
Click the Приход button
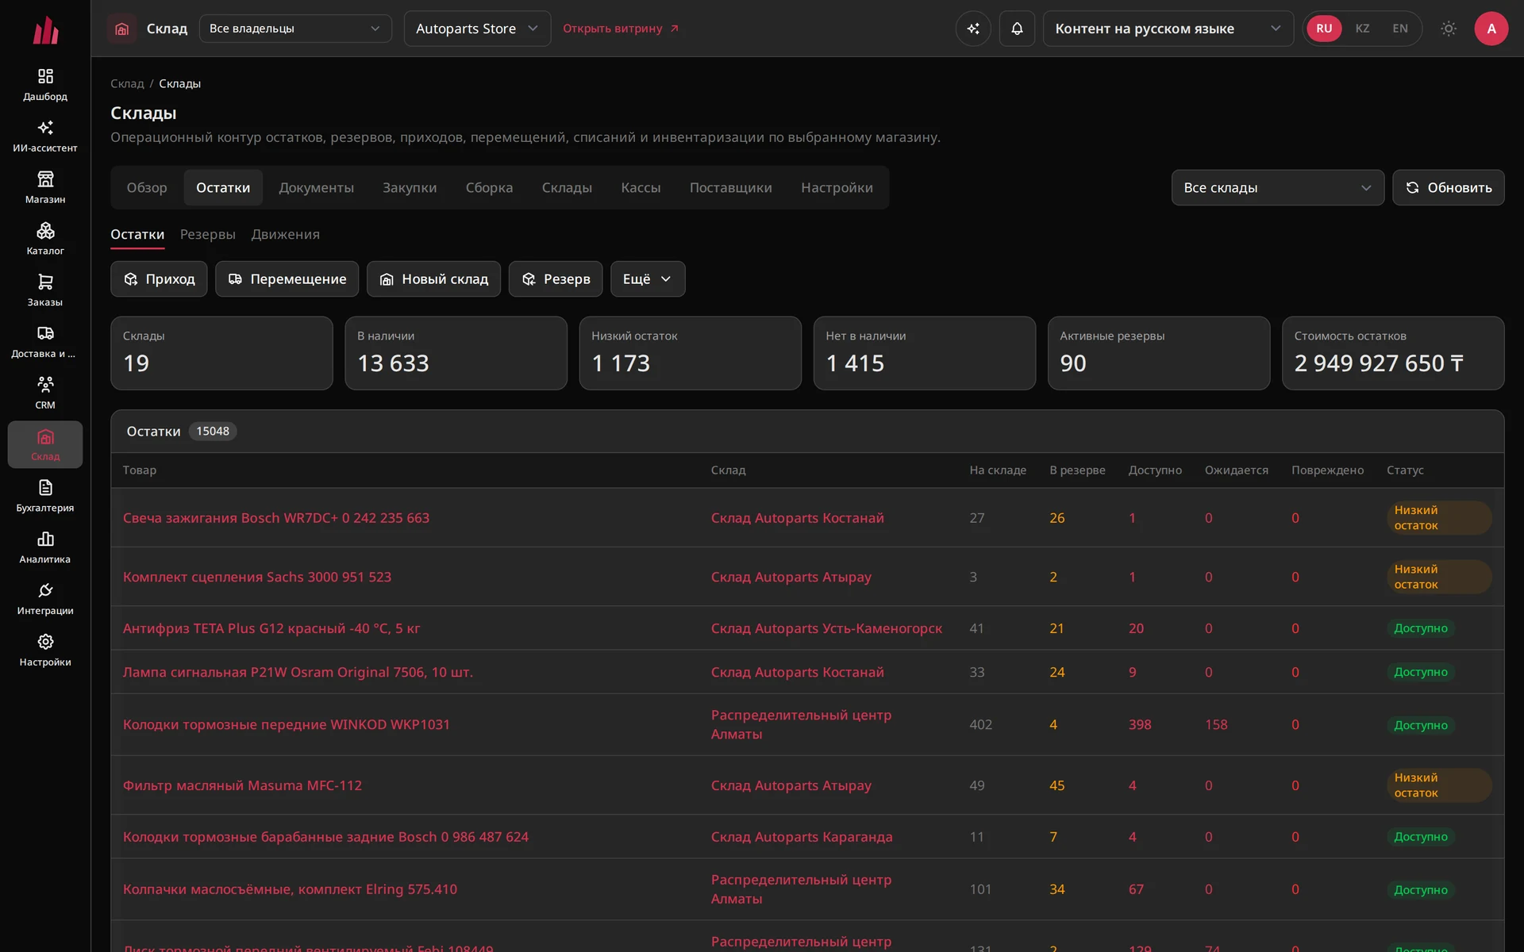click(159, 279)
